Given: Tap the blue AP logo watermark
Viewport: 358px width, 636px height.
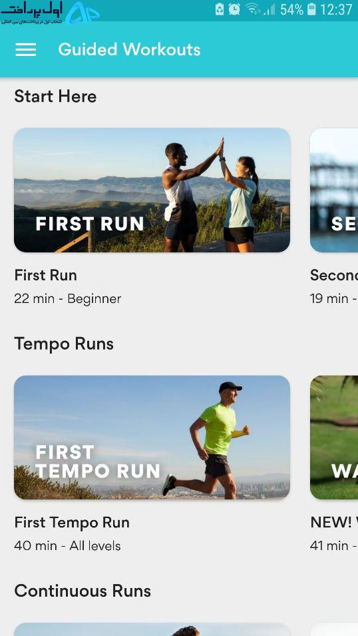Looking at the screenshot, I should click(x=83, y=12).
